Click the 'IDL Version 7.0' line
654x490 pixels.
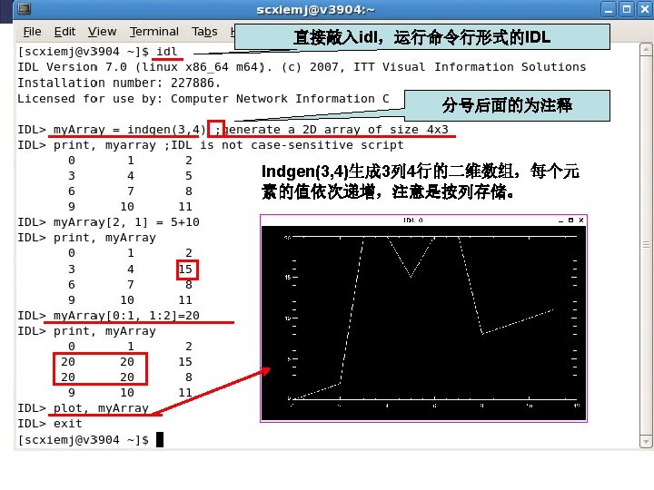pyautogui.click(x=302, y=67)
